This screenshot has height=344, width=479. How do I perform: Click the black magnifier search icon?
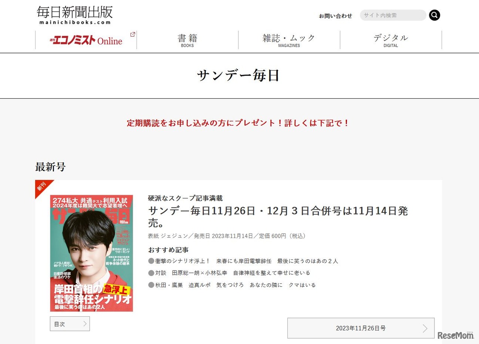[x=434, y=15]
